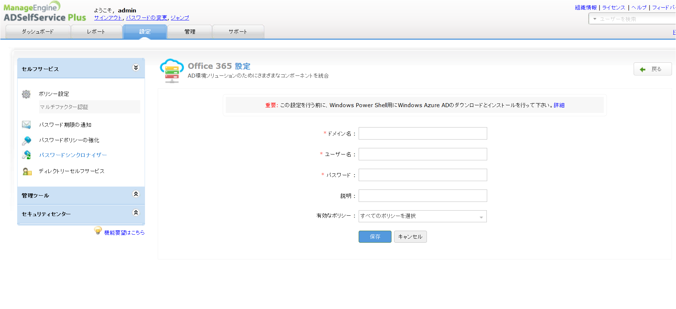Viewport: 676px width, 309px height.
Task: Click the Office 365 設定 heading text
Action: tap(219, 66)
